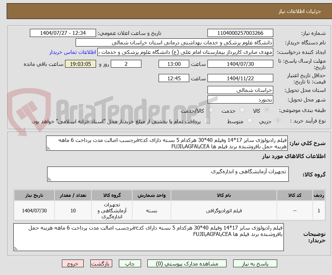This screenshot has width=332, height=275.
Task: Click the deadline date field 1404/07/30
Action: pos(240,64)
